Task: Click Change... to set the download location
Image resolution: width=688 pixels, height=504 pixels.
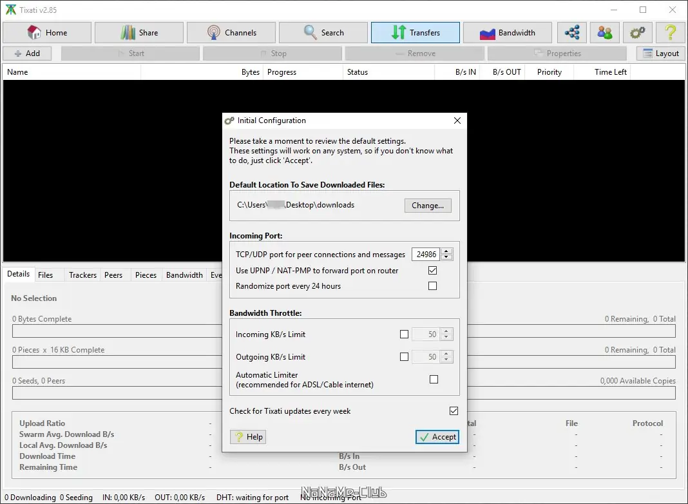Action: (x=428, y=206)
